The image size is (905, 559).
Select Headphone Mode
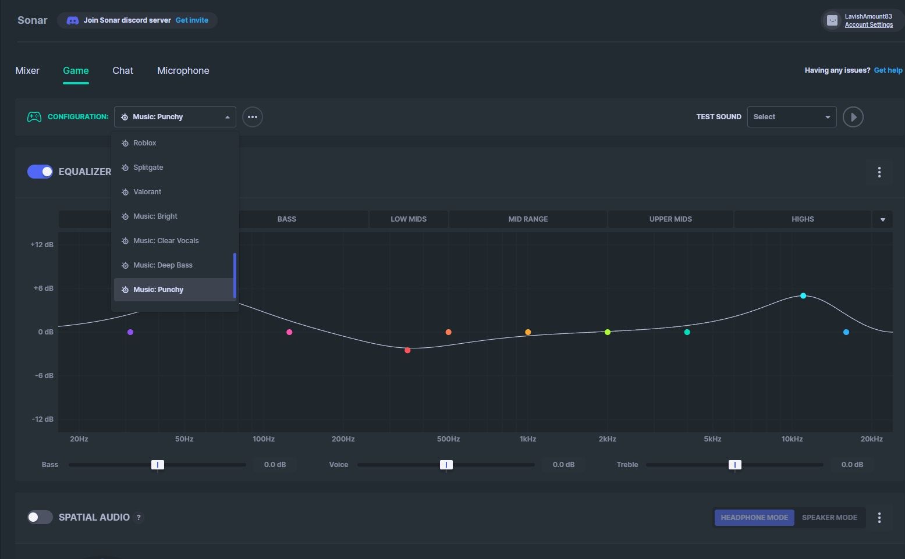754,518
